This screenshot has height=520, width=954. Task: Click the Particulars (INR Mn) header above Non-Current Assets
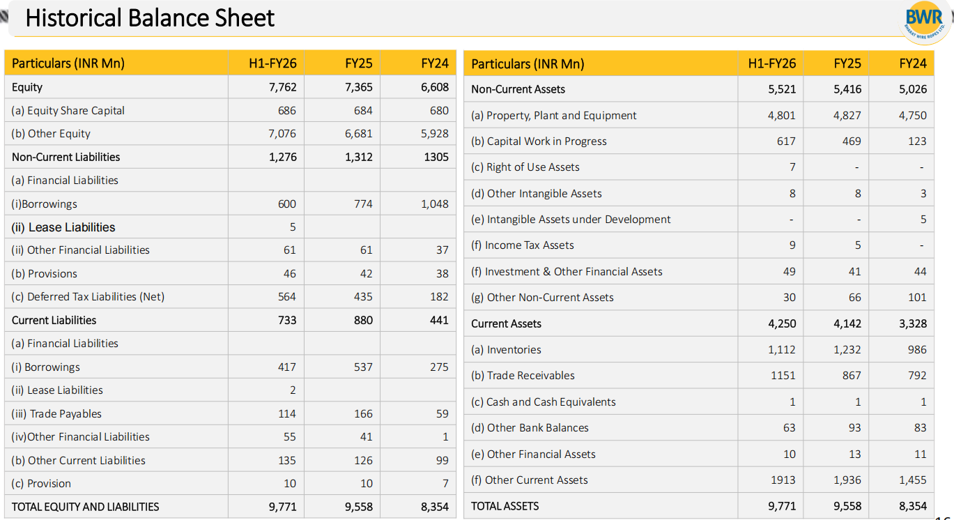(x=528, y=63)
